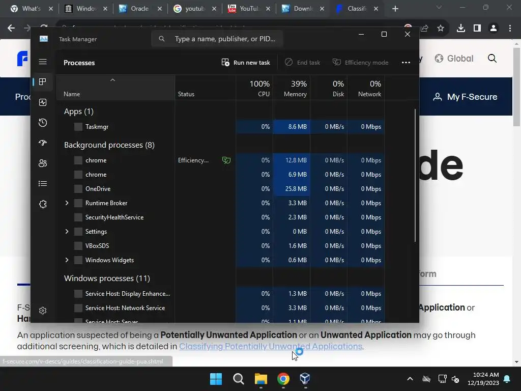
Task: Click the Chrome page vertical scrollbar
Action: [516, 87]
